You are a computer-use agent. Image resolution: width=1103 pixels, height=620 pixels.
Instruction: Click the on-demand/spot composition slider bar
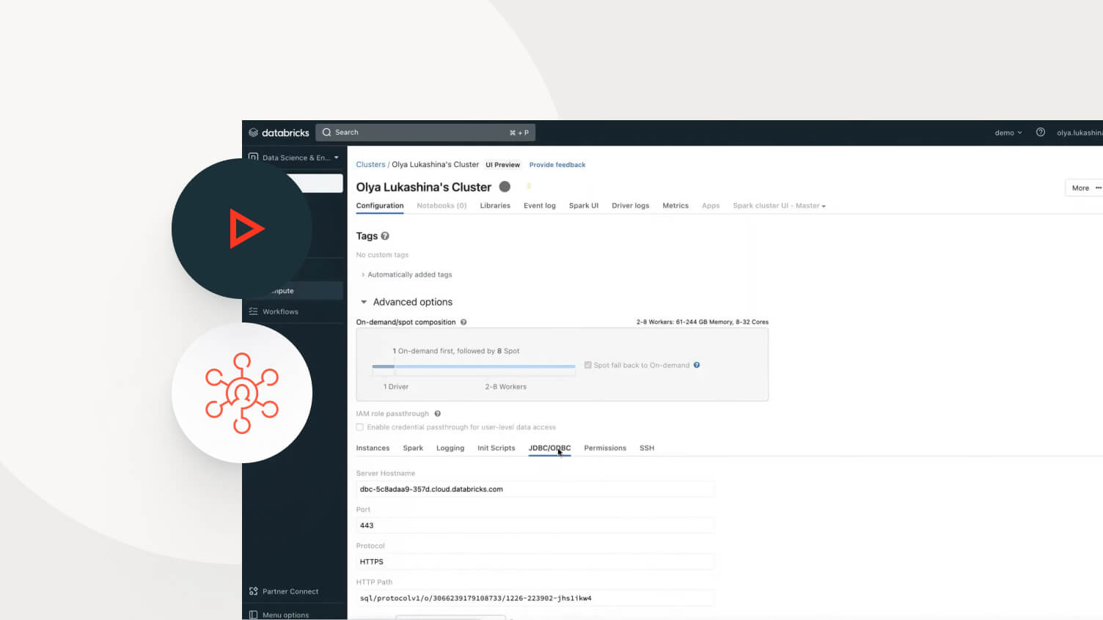pos(474,366)
